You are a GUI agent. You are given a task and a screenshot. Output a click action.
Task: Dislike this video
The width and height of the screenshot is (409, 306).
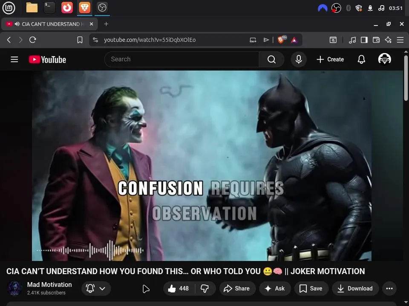(x=205, y=288)
